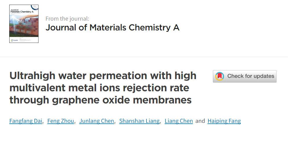Click the Crossmark bookmark icon
Image resolution: width=288 pixels, height=144 pixels.
220,76
